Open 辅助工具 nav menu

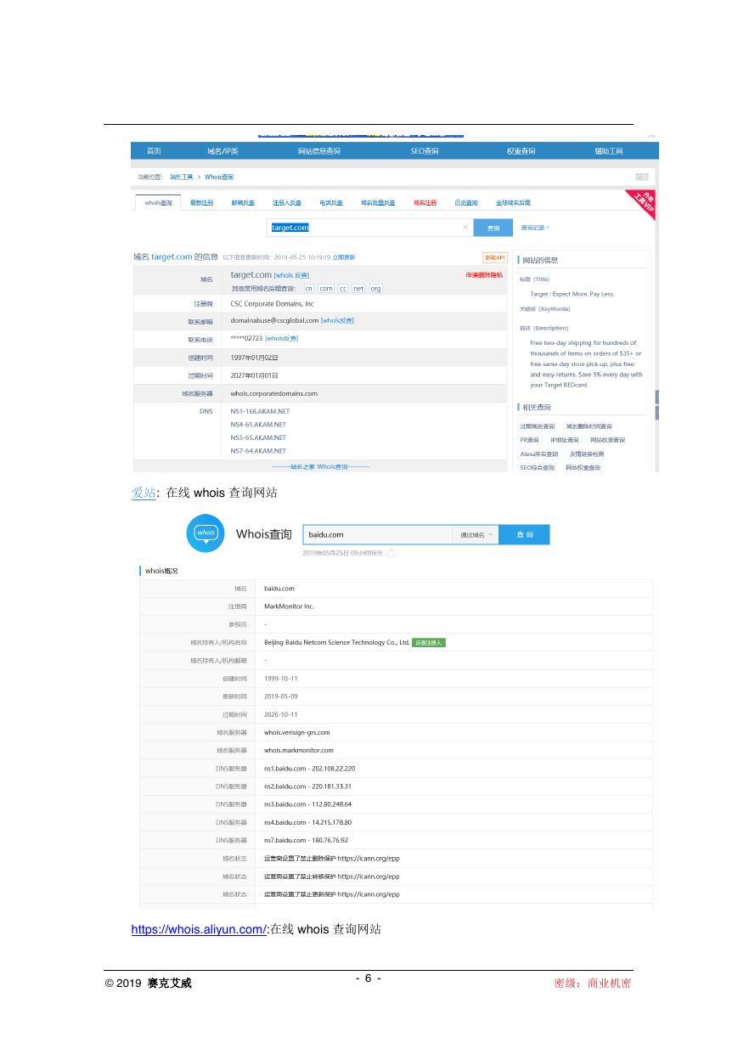609,151
